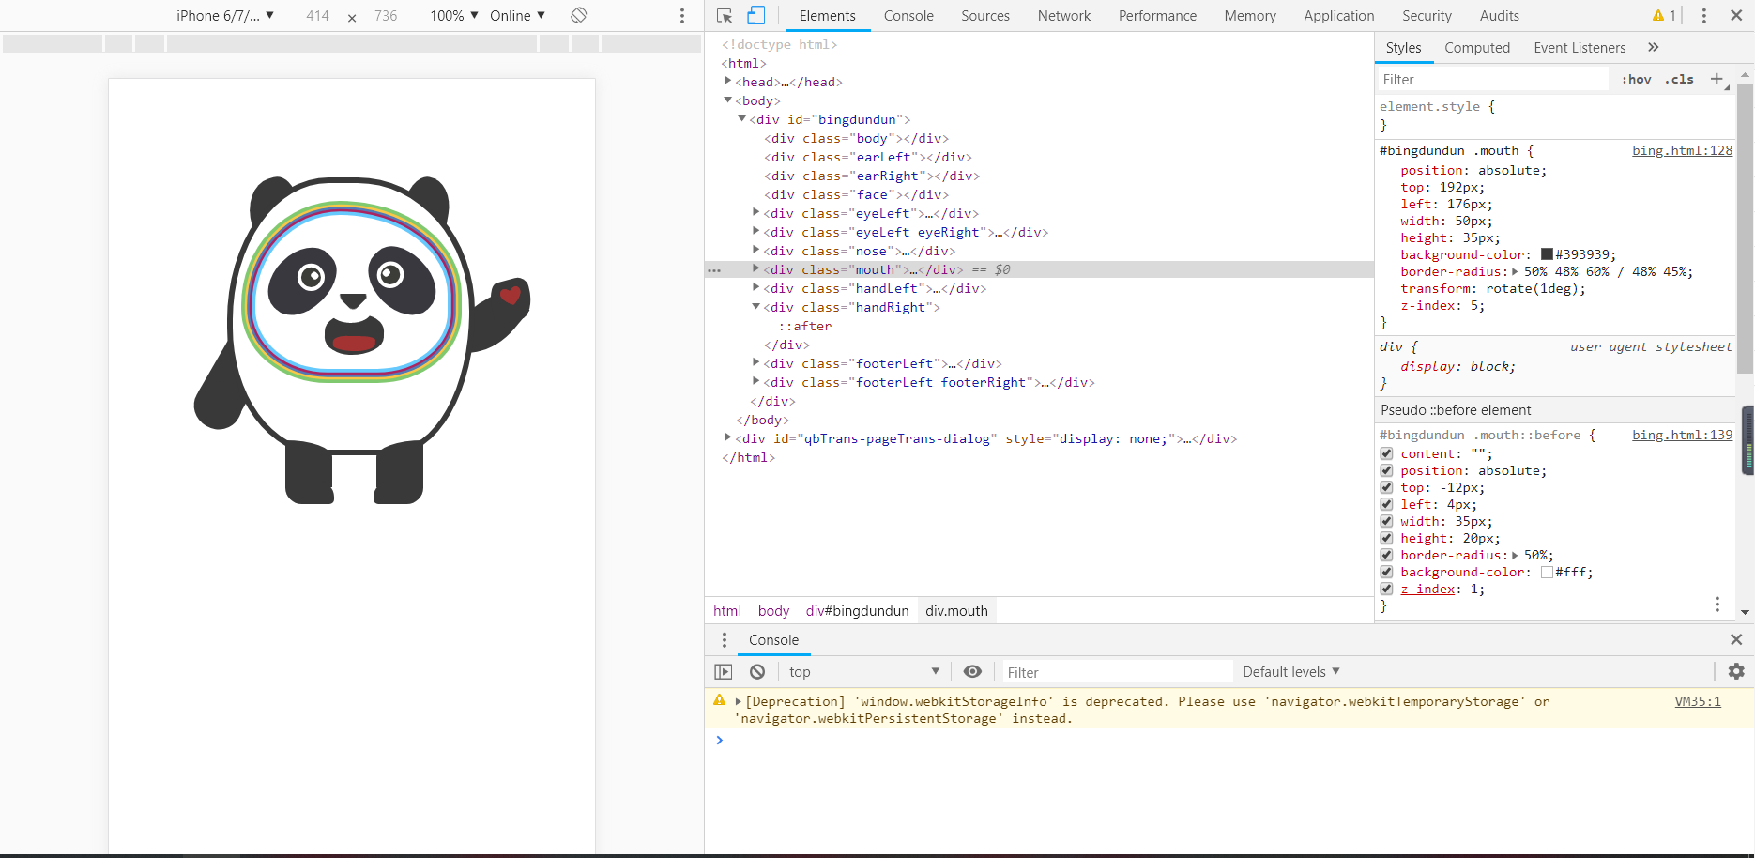The height and width of the screenshot is (858, 1755).
Task: Switch to the Computed tab
Action: click(1477, 48)
